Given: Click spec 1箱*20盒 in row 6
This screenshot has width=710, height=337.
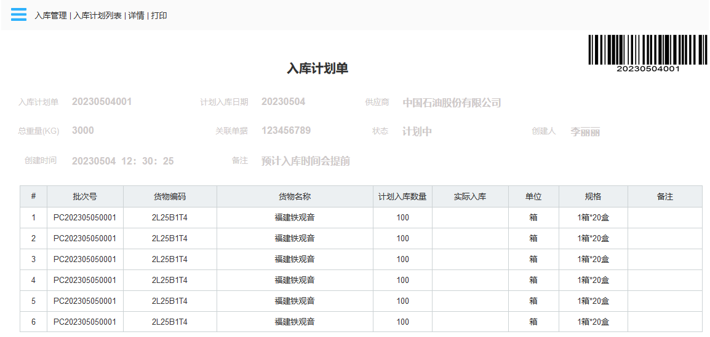Looking at the screenshot, I should pos(593,322).
